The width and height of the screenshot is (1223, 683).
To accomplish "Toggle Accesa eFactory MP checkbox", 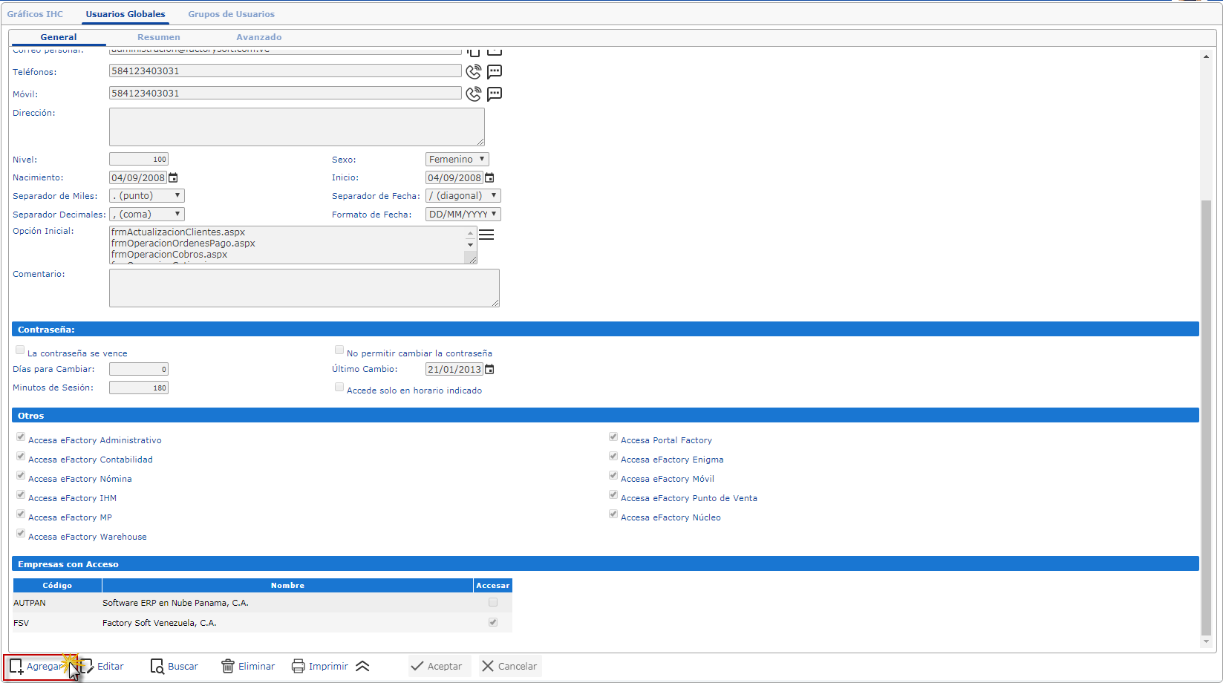I will pyautogui.click(x=21, y=514).
